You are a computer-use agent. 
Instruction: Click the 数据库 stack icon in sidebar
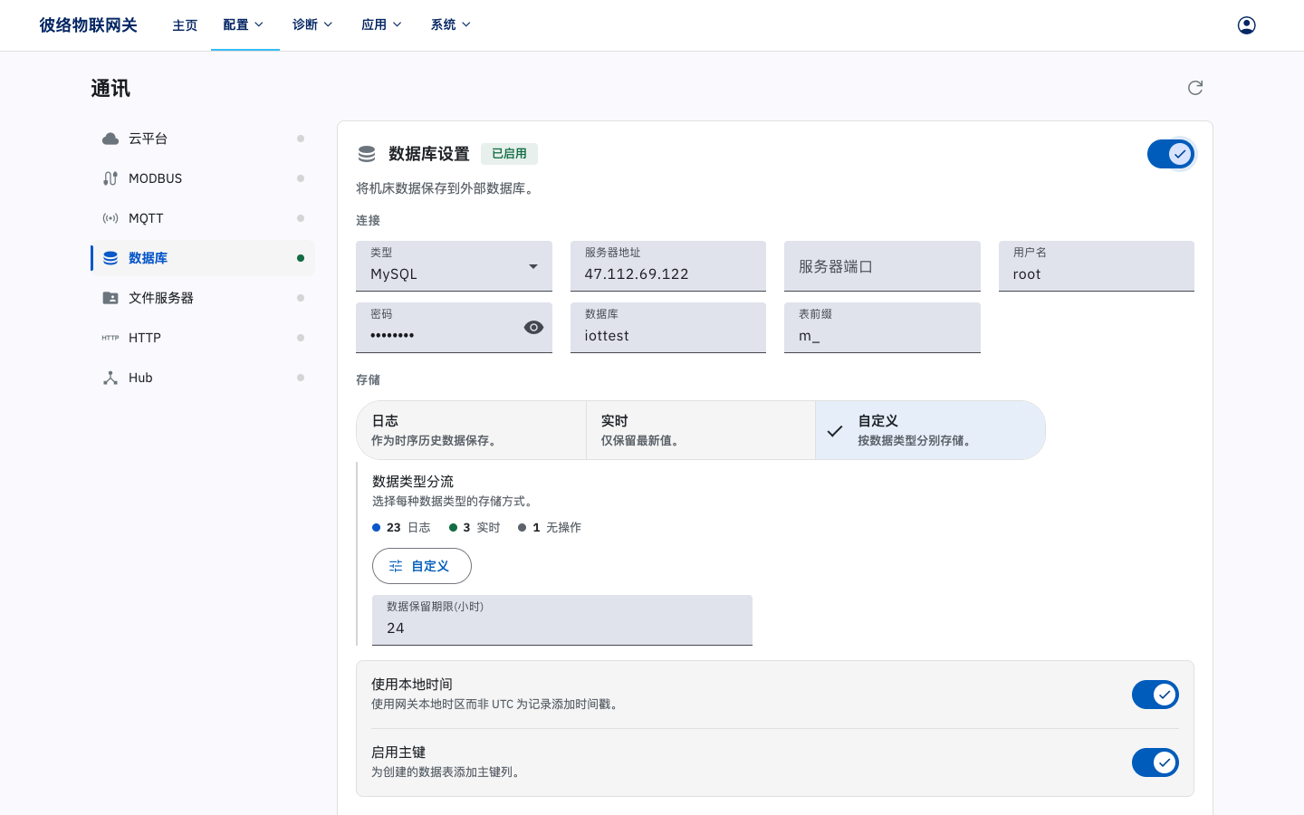click(110, 258)
